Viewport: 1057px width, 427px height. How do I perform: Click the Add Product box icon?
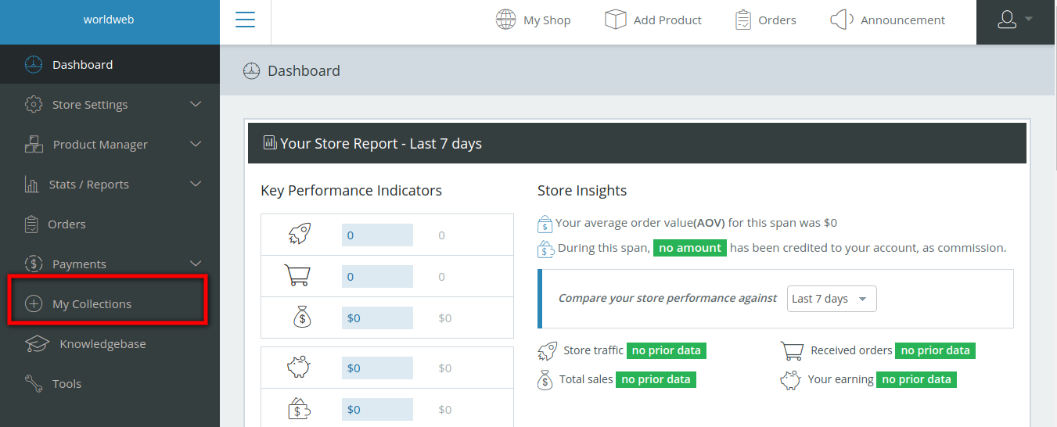615,20
